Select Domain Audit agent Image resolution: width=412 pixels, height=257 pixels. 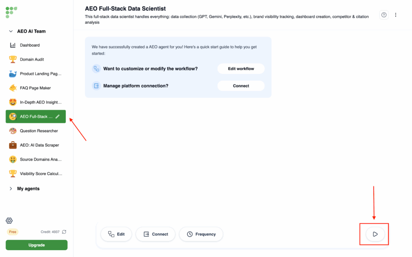click(x=32, y=59)
